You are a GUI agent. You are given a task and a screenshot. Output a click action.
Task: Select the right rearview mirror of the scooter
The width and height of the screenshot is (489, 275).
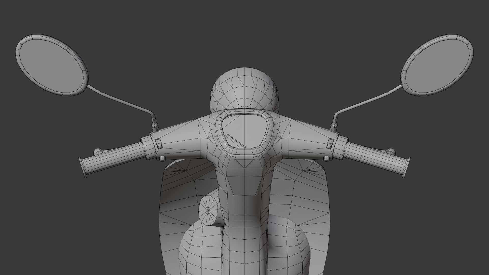(437, 65)
